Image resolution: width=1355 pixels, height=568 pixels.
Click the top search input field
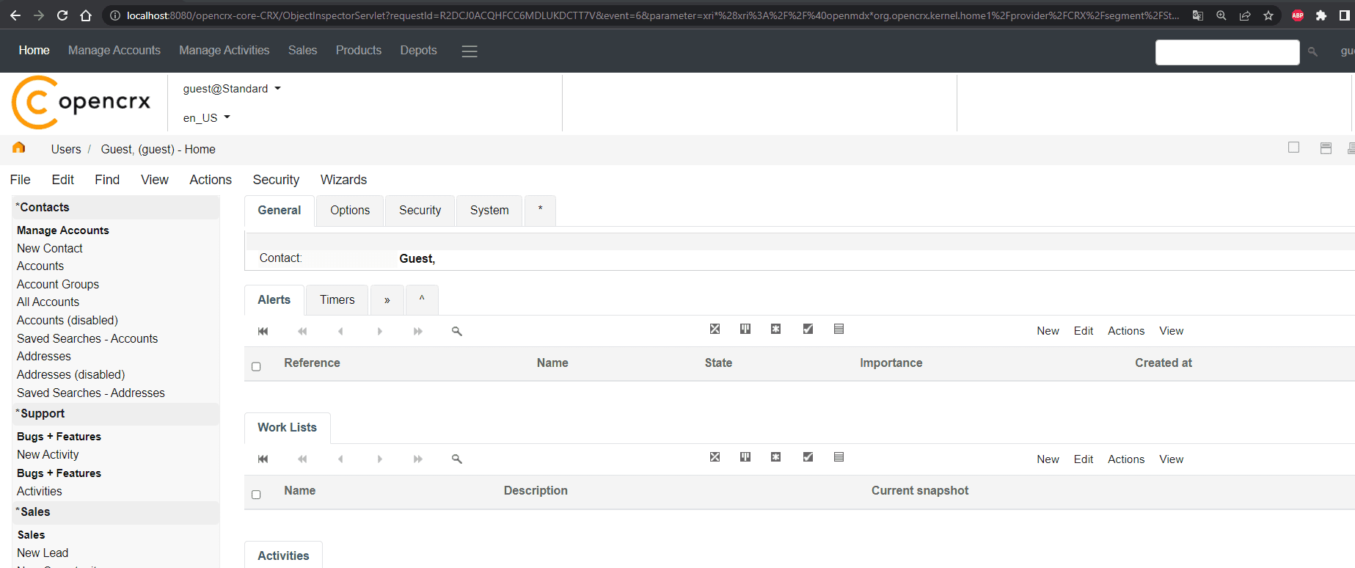coord(1227,52)
